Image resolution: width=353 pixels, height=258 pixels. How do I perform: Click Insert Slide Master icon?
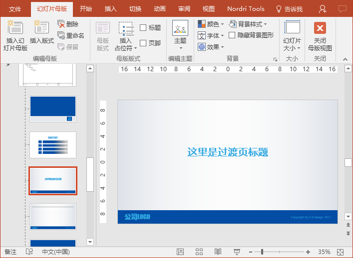[x=15, y=27]
